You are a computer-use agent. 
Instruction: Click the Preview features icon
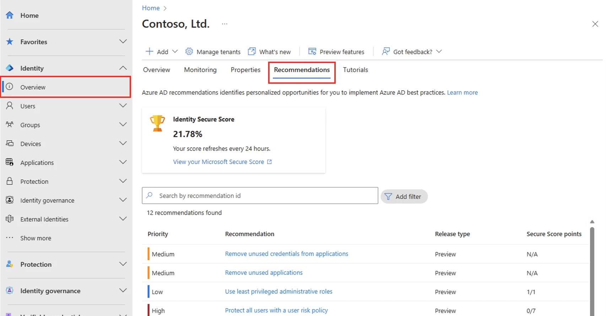pyautogui.click(x=312, y=51)
